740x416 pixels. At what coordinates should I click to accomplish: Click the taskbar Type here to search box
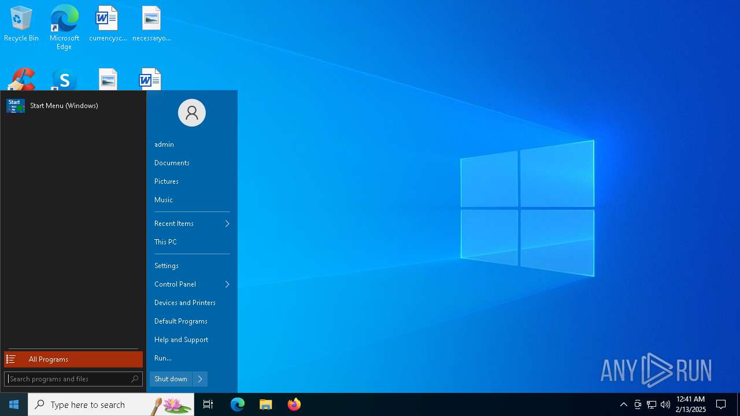pyautogui.click(x=111, y=404)
